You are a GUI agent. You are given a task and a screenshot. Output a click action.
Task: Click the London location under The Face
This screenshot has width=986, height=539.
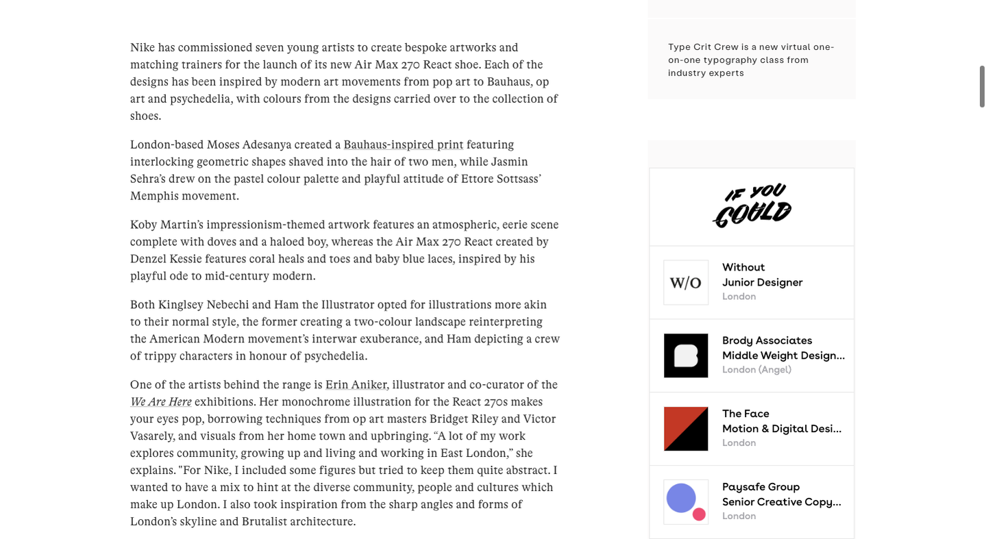[x=739, y=443]
